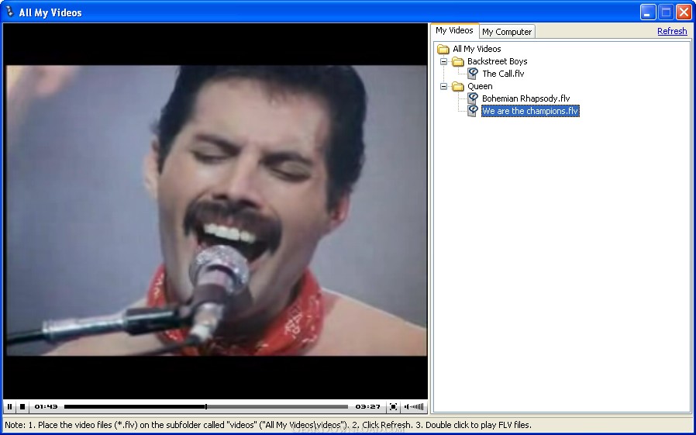Mute using the speaker icon
This screenshot has width=696, height=435.
click(407, 406)
